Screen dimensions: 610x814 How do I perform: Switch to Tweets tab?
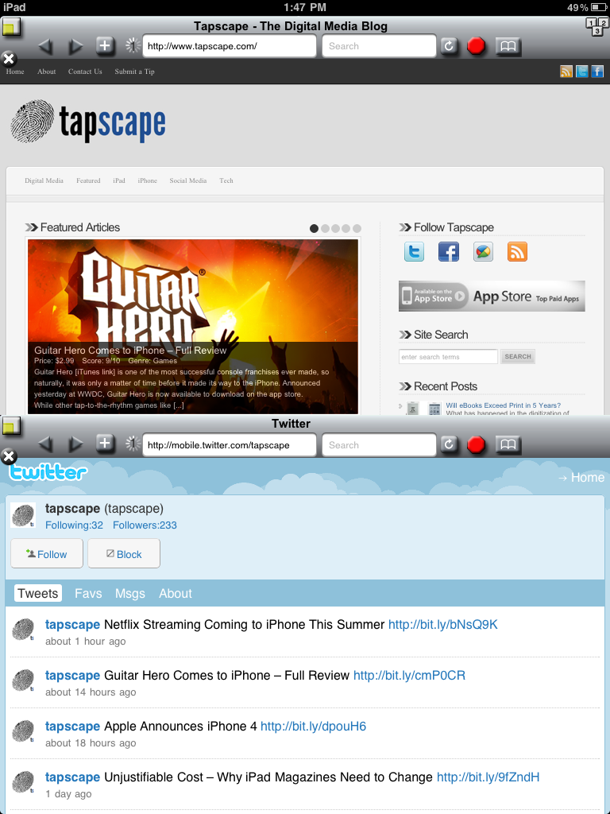click(x=38, y=593)
